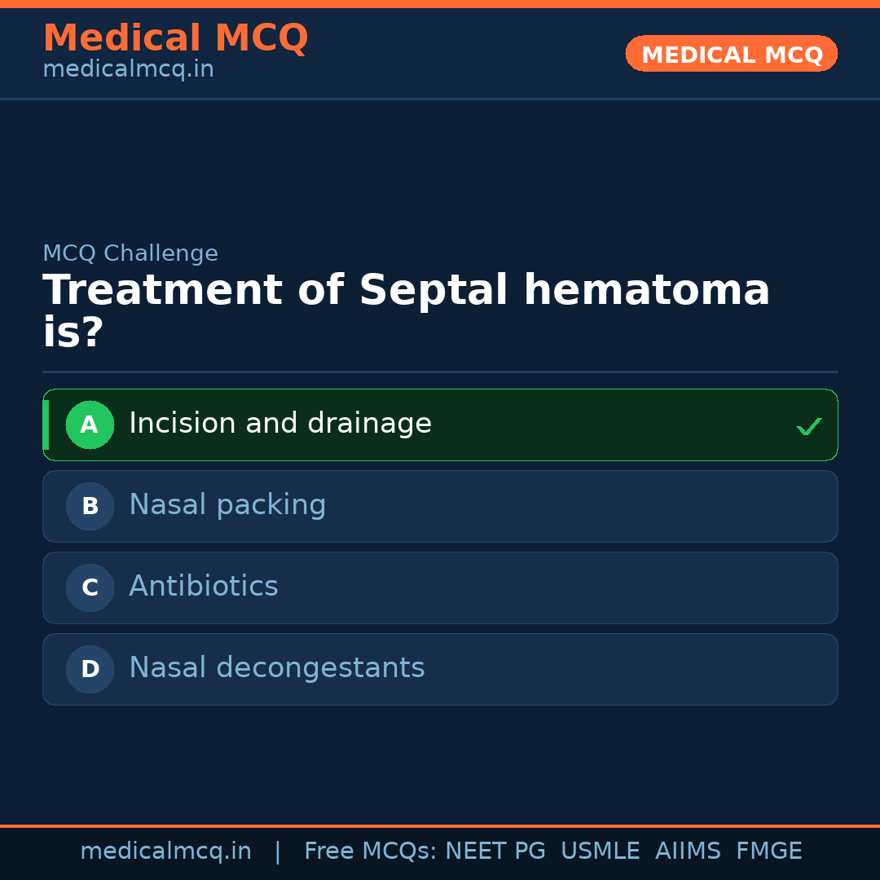Open the Medical MCQ header title
Viewport: 880px width, 880px height.
[175, 38]
